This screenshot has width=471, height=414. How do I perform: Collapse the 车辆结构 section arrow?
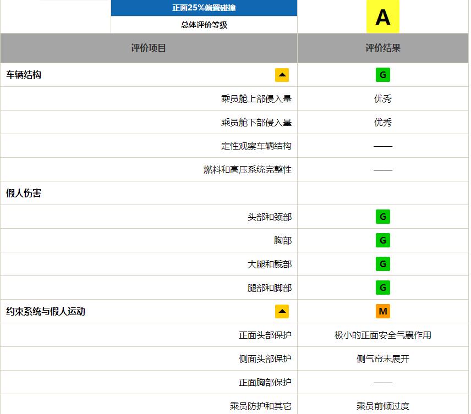point(282,75)
